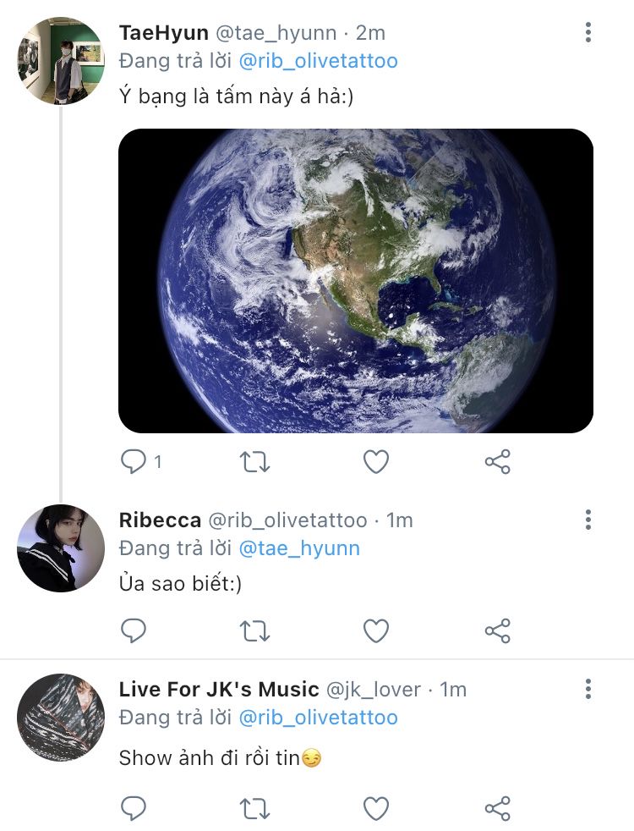Like TaeHyun's Earth photo tweet
634x831 pixels.
(376, 461)
